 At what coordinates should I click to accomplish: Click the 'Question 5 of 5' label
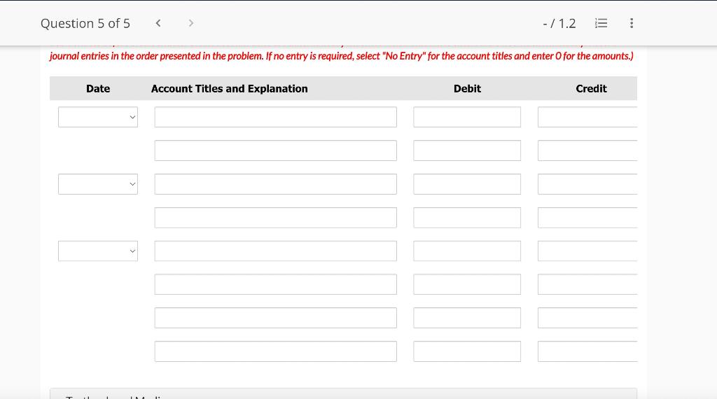[x=85, y=23]
